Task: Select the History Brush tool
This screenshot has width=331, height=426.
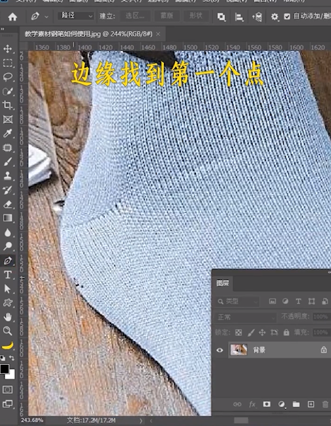Action: point(8,190)
